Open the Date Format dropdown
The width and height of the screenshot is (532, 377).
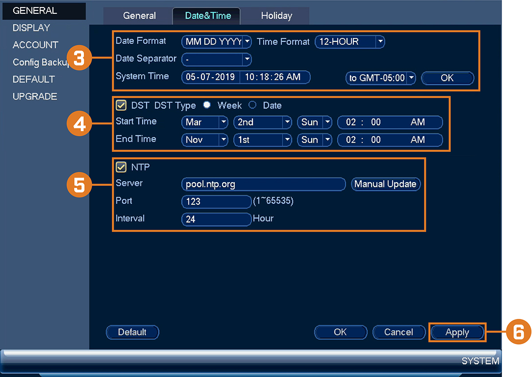(217, 42)
